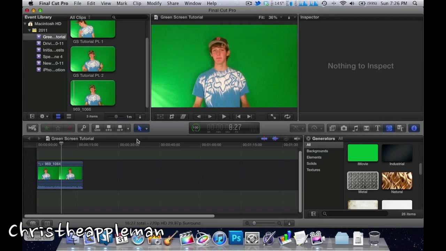Click the Distort tool in viewer

[183, 117]
